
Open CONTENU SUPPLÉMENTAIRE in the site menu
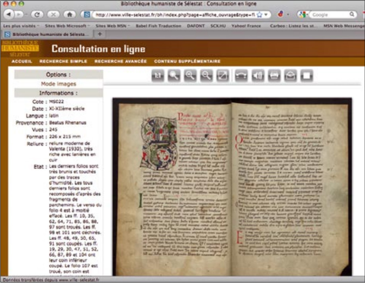pyautogui.click(x=187, y=61)
